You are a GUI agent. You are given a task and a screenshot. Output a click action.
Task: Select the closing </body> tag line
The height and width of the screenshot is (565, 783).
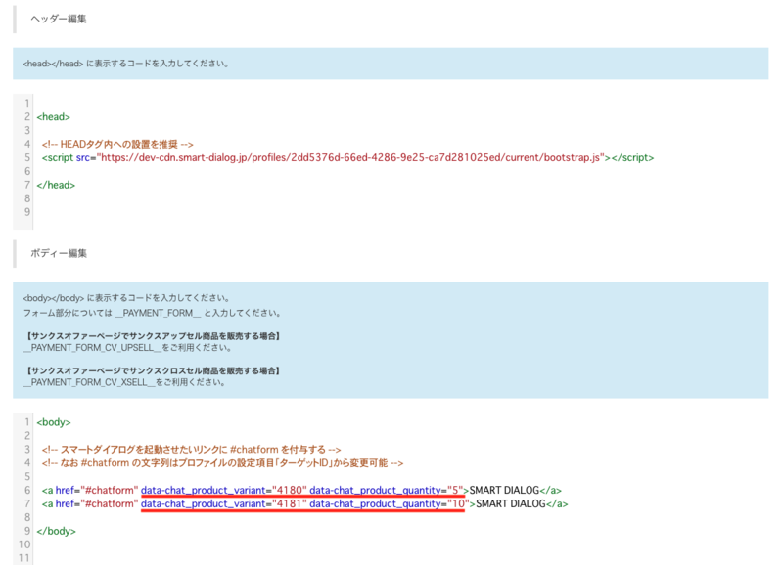point(57,531)
